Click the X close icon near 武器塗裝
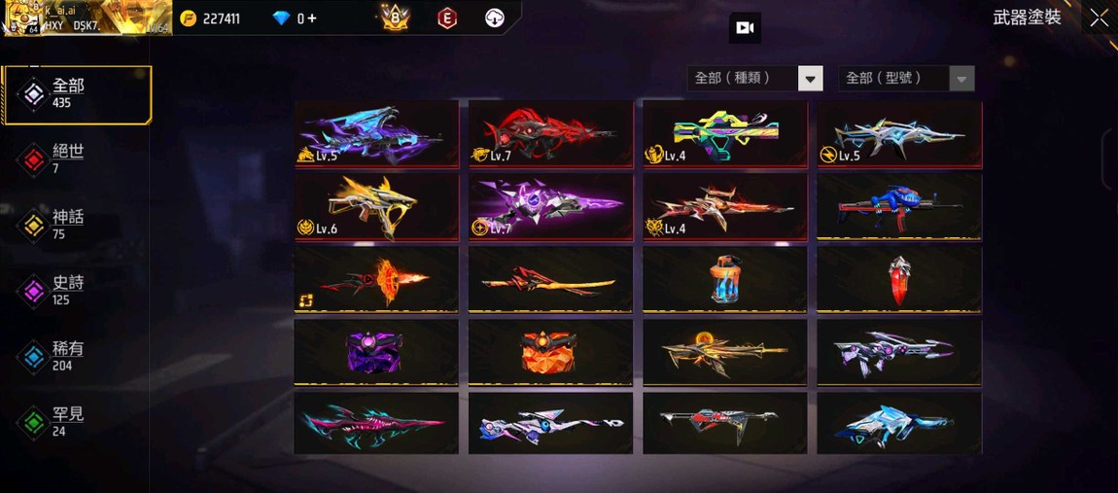1118x493 pixels. 1099,18
